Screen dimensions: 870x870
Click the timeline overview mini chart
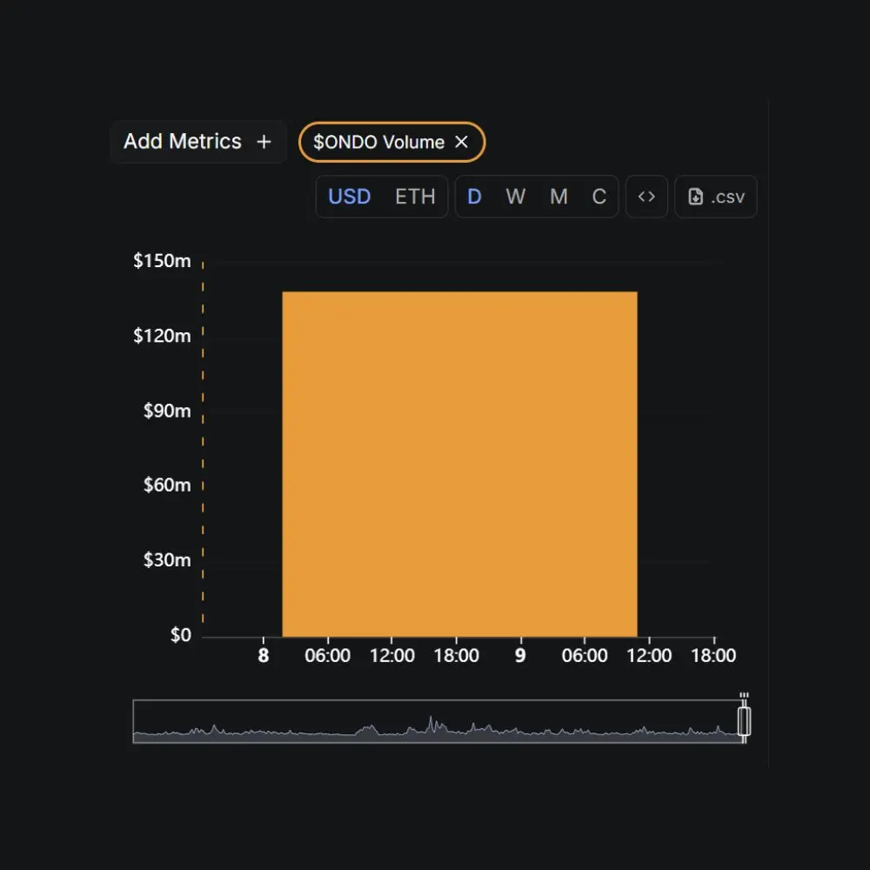438,721
